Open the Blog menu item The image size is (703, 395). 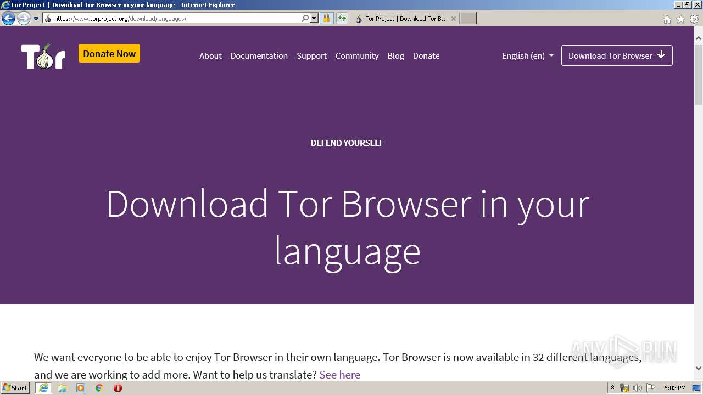click(396, 55)
